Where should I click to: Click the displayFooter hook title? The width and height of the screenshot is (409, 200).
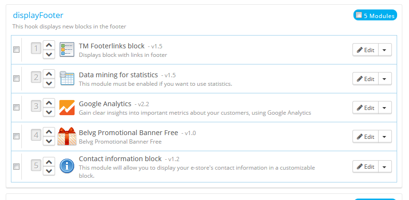coord(38,16)
